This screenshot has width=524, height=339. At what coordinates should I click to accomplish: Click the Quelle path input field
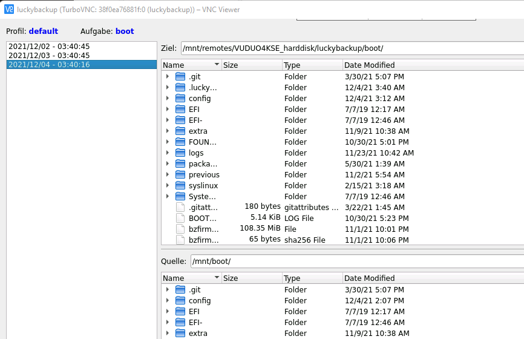[357, 261]
